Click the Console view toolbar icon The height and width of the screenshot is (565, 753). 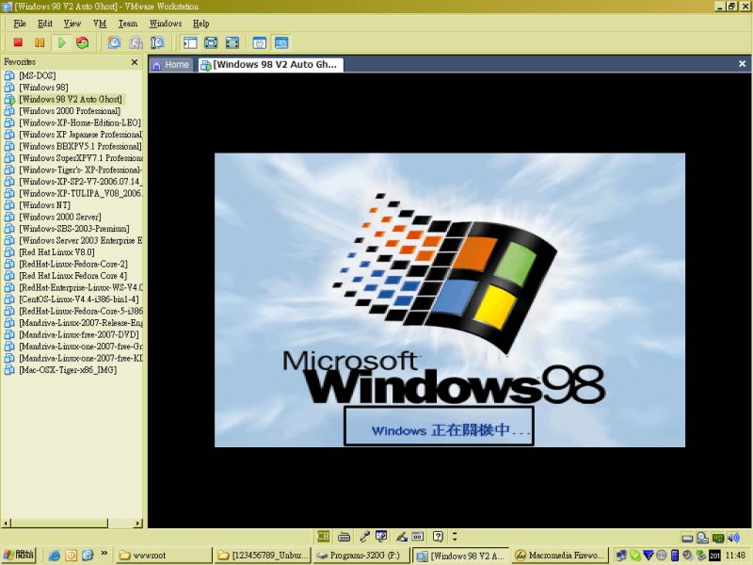281,42
